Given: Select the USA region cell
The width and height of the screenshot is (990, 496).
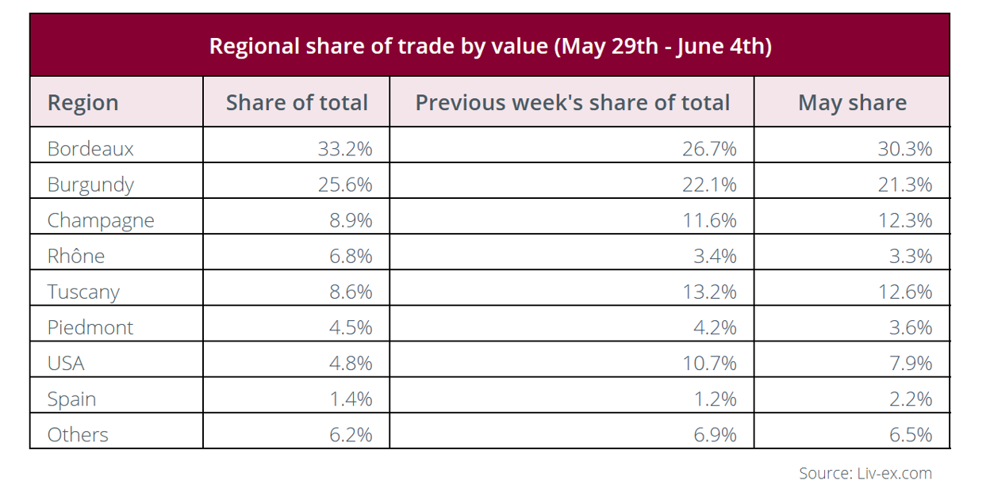Looking at the screenshot, I should (66, 363).
